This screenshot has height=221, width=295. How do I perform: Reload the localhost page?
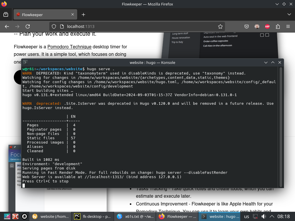[28, 26]
